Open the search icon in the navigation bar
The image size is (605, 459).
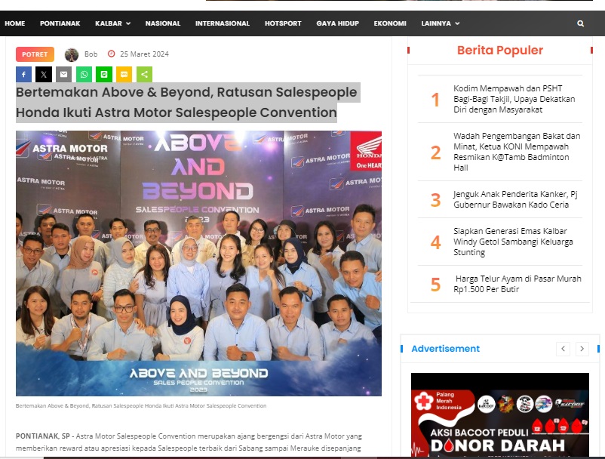click(x=580, y=23)
